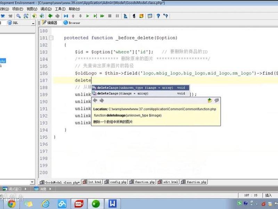The width and height of the screenshot is (278, 209).
Task: Open the 帮助(H) menu
Action: [74, 9]
